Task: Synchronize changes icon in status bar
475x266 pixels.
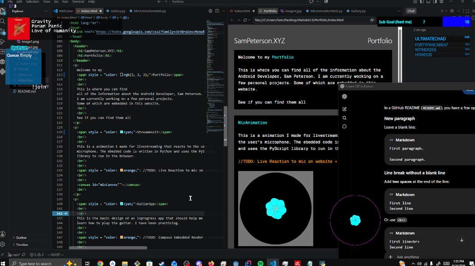Action: click(23, 255)
